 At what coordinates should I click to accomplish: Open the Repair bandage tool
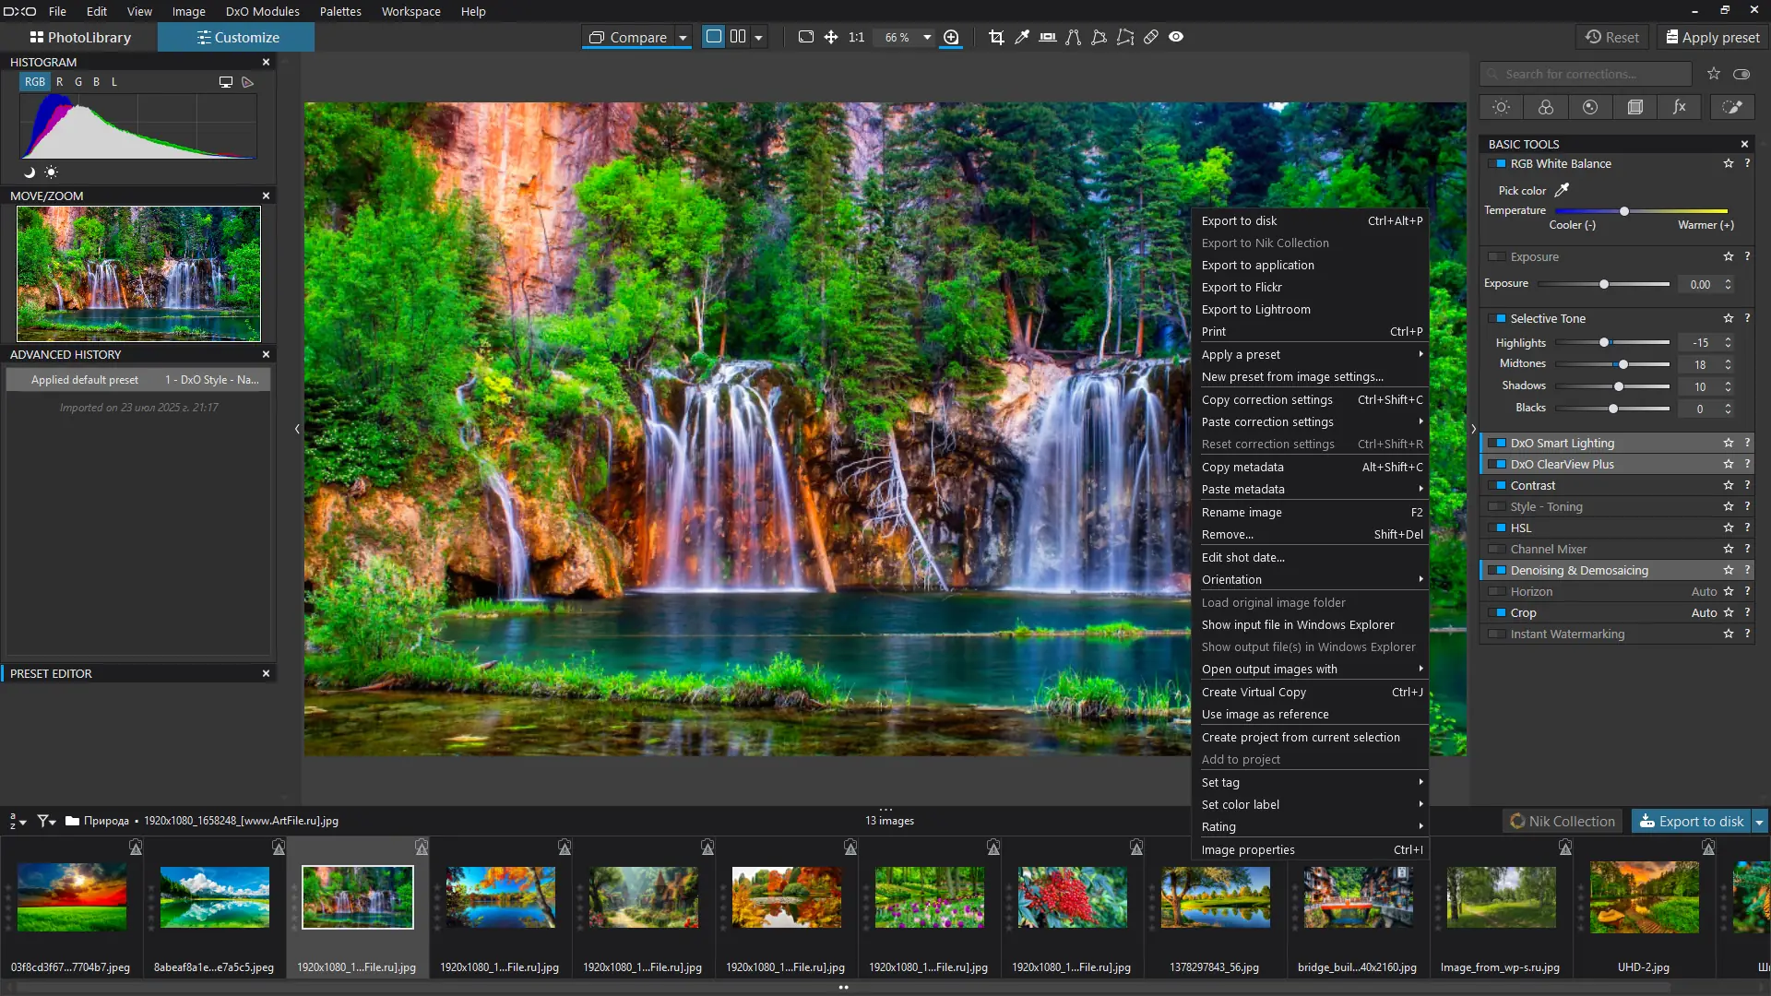(x=1151, y=37)
